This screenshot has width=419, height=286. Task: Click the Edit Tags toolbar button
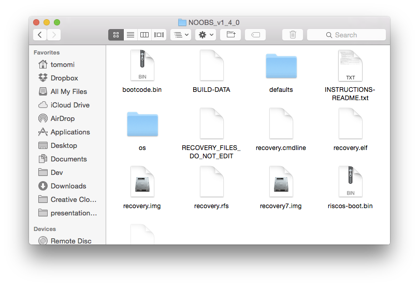(x=255, y=35)
